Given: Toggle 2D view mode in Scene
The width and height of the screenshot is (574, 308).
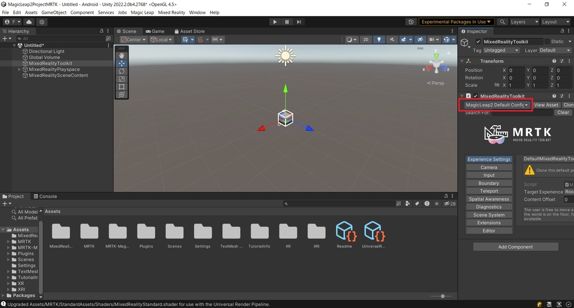Looking at the screenshot, I should tap(366, 39).
